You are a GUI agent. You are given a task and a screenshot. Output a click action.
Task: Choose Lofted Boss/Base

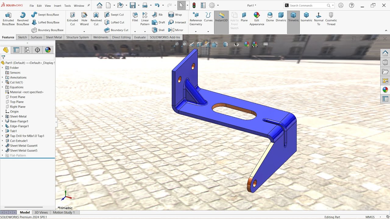(45, 22)
